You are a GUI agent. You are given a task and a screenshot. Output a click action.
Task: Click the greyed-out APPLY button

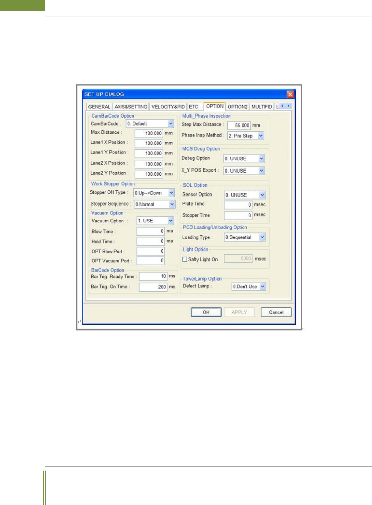pyautogui.click(x=239, y=312)
